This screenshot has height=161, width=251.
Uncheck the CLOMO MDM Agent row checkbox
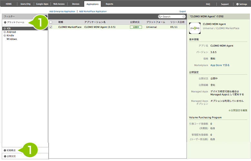click(51, 27)
